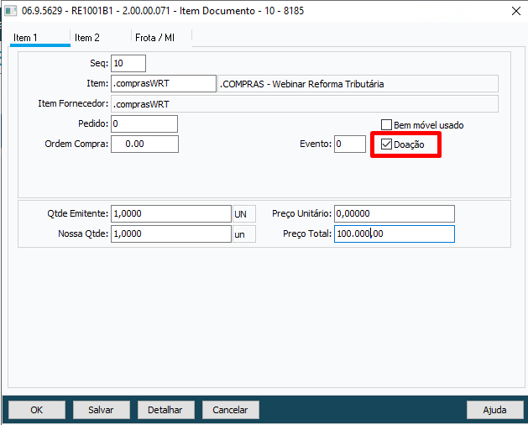Click the Nossa Qtde field
This screenshot has height=425, width=528.
(171, 233)
